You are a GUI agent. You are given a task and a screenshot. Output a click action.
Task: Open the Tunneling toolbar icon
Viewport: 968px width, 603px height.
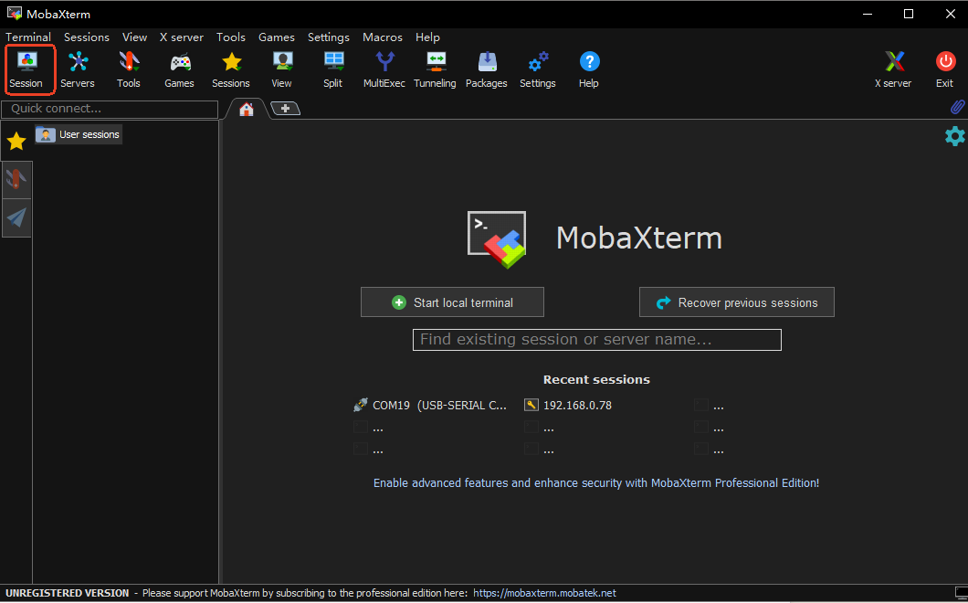(436, 69)
